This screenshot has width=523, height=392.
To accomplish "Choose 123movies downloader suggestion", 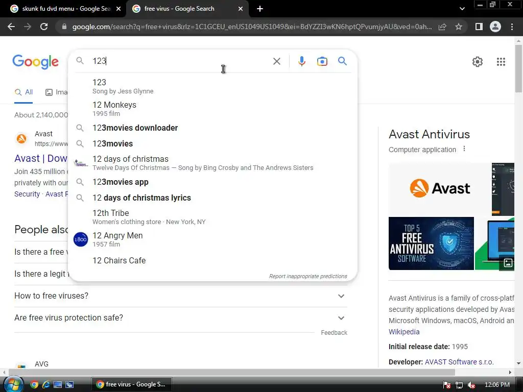I will (x=213, y=128).
